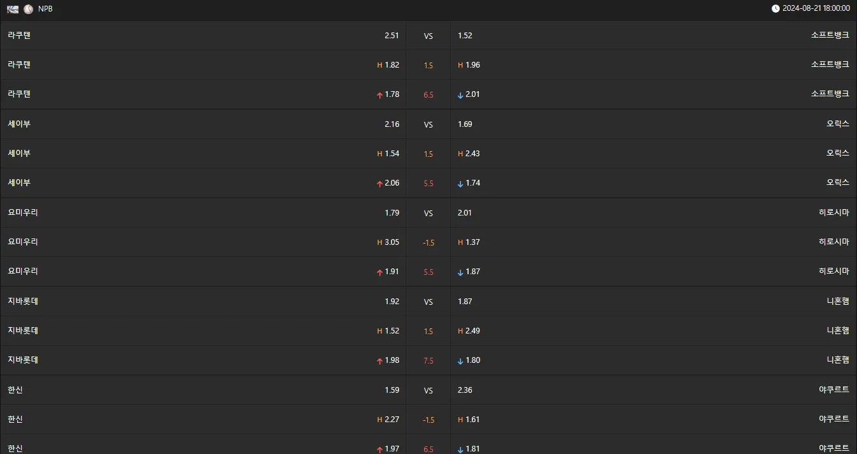Screen dimensions: 857x454
Task: Select the under blue down arrow at 2.01 for 소프트뱅크
Action: (460, 95)
